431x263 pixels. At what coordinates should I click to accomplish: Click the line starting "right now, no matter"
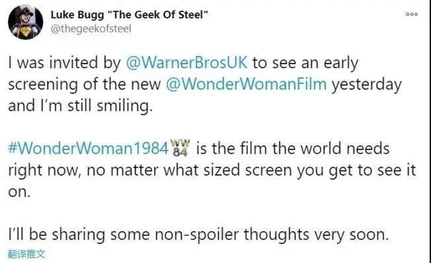[x=212, y=170]
